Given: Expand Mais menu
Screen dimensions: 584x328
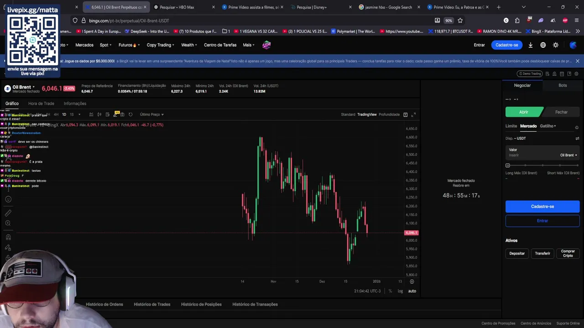Looking at the screenshot, I should pyautogui.click(x=249, y=45).
